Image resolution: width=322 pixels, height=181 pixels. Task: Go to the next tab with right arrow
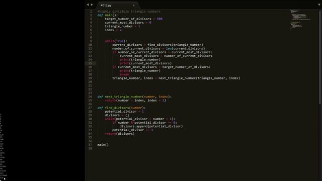pos(92,5)
